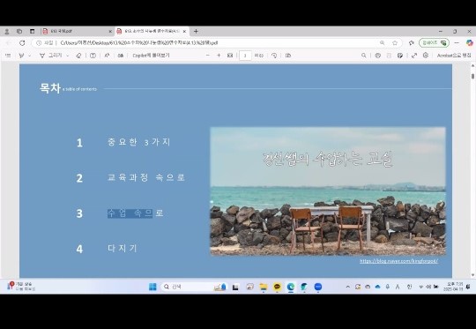476x329 pixels.
Task: Click the rotate page icon
Action: 274,56
